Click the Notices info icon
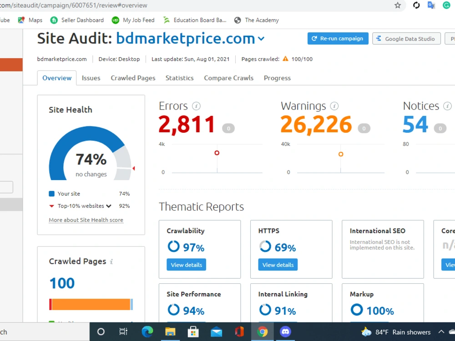Viewport: 455px width, 341px height. coord(447,106)
